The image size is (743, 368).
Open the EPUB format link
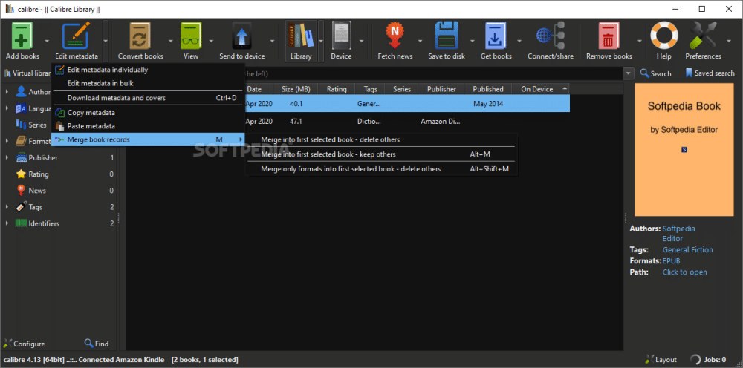tap(672, 260)
